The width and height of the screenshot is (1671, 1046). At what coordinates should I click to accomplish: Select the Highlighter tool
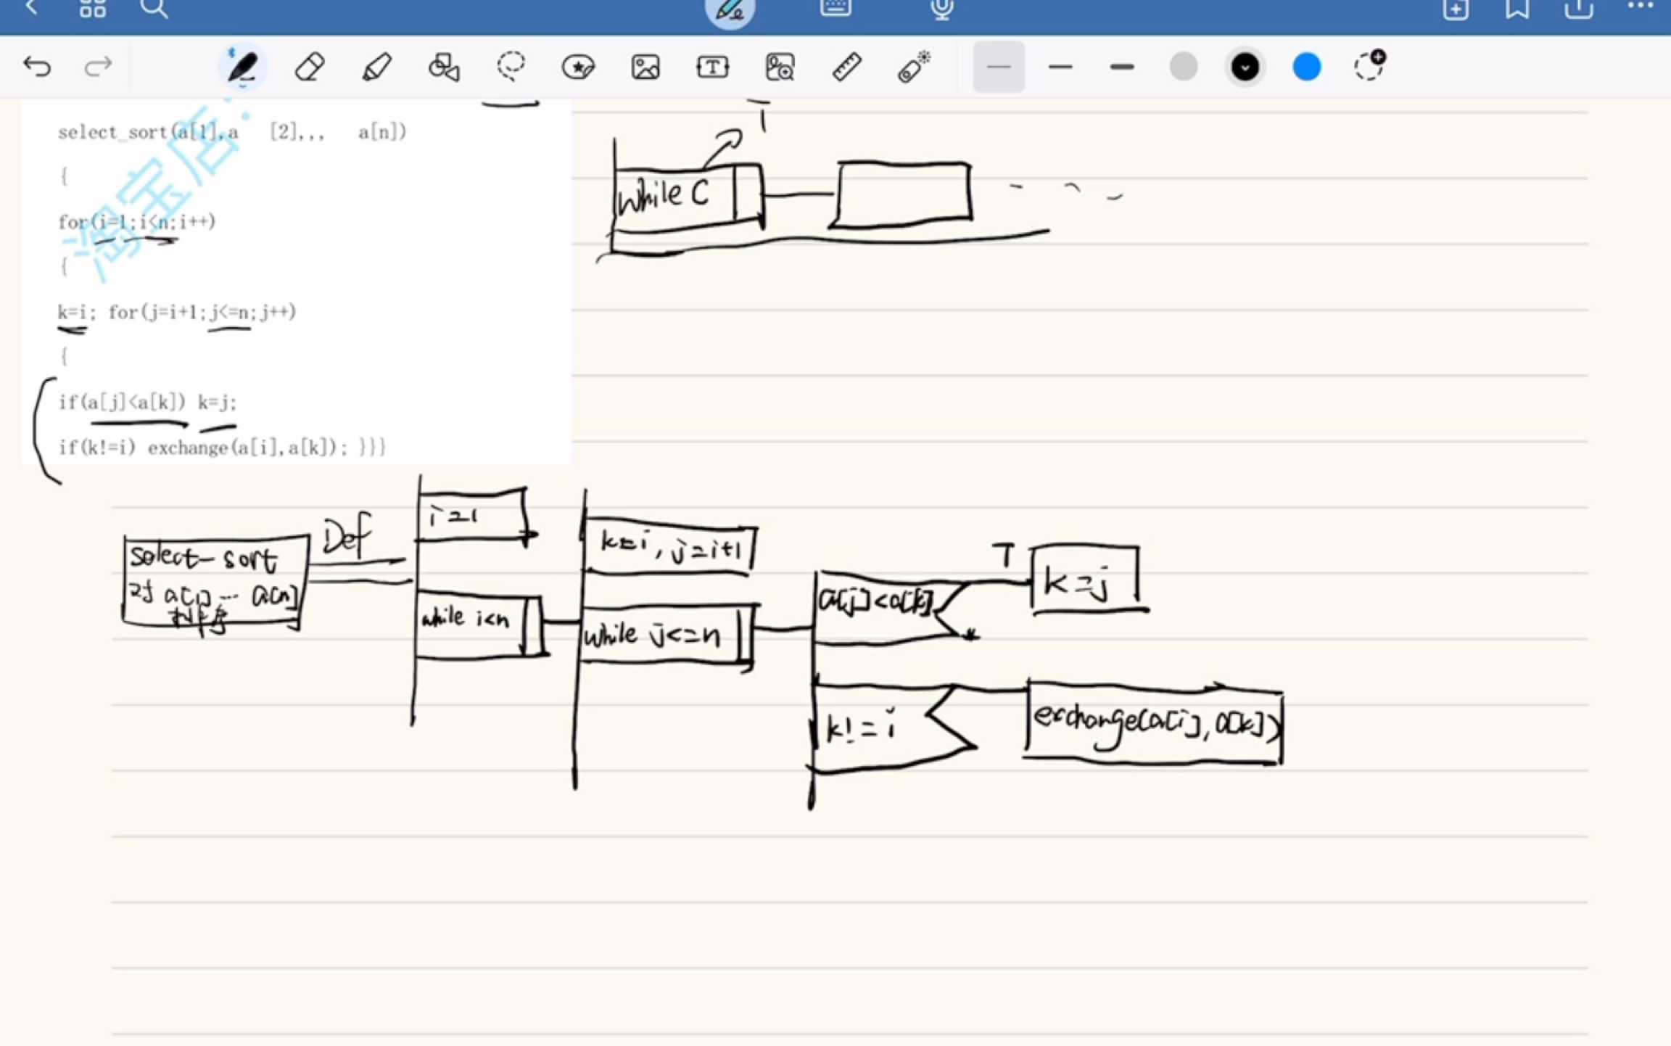(376, 67)
